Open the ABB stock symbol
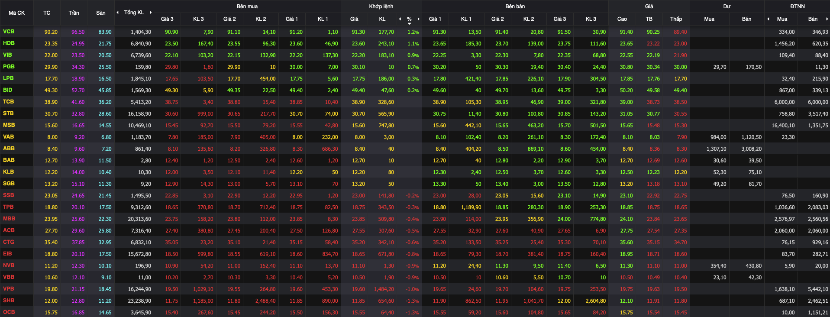830x317 pixels. pos(9,149)
